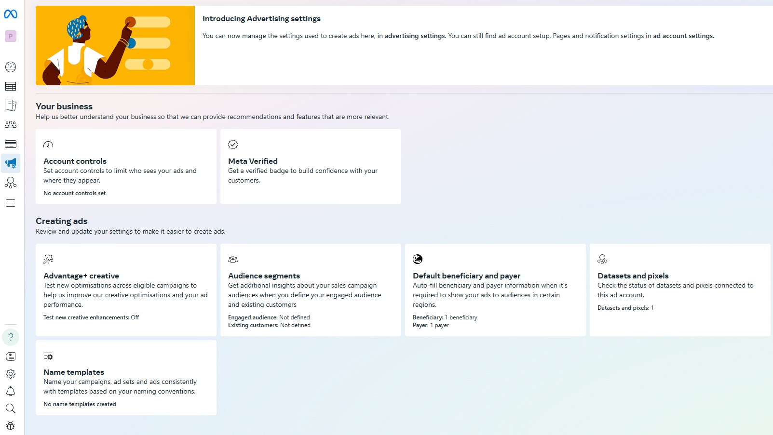This screenshot has height=435, width=773.
Task: Click the Advertising settings banner illustration
Action: point(115,46)
